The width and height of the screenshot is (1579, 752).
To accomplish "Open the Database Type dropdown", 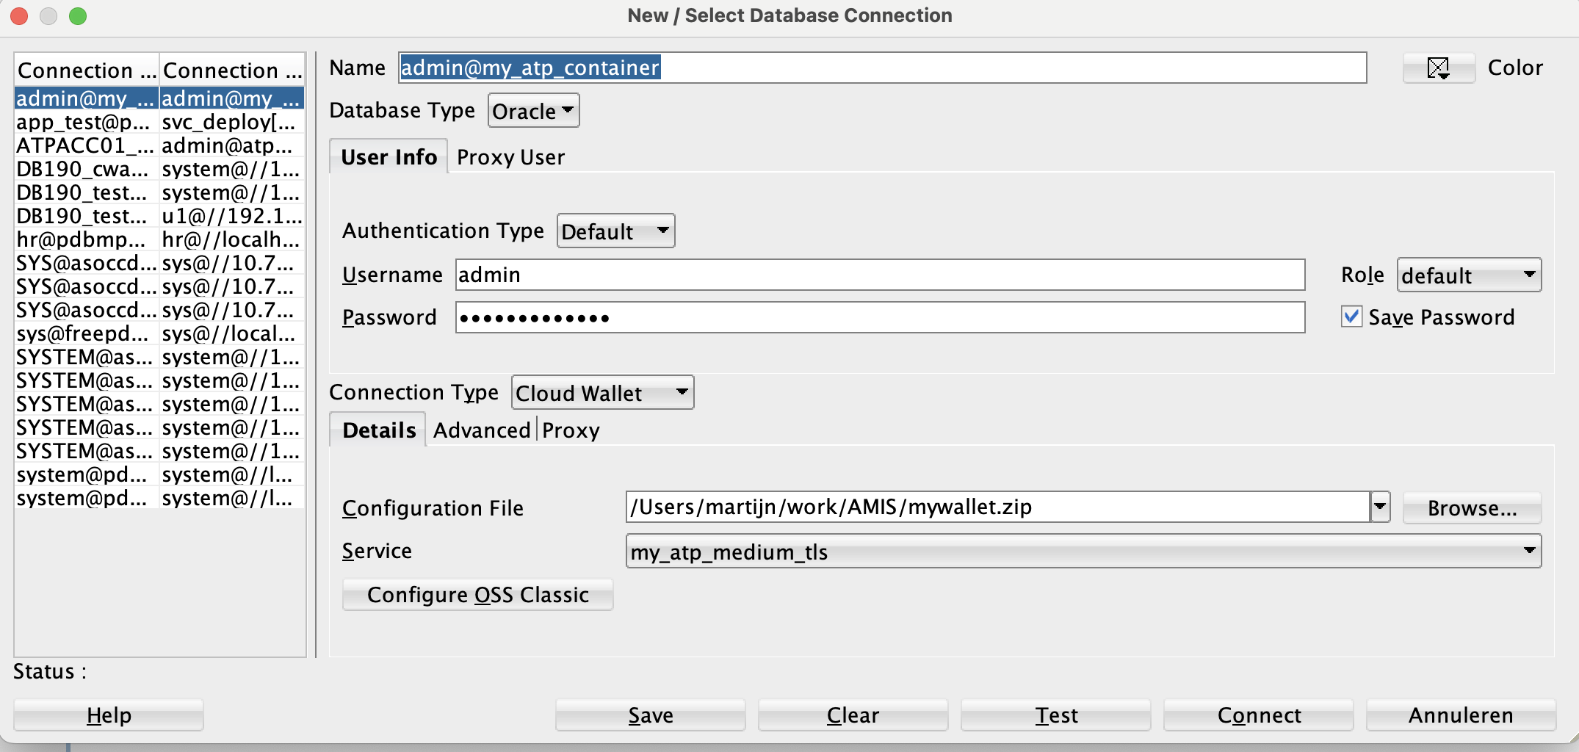I will click(x=532, y=110).
